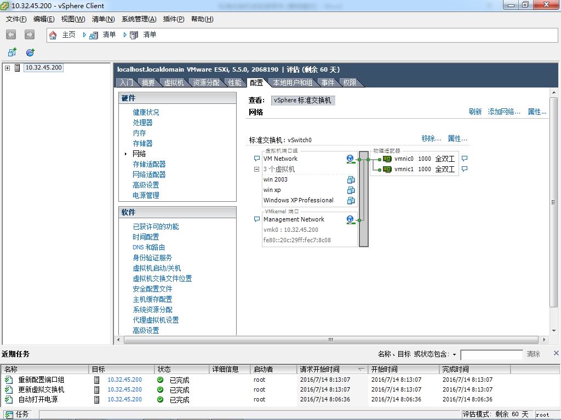
Task: Click the forward navigation arrow
Action: tap(30, 34)
